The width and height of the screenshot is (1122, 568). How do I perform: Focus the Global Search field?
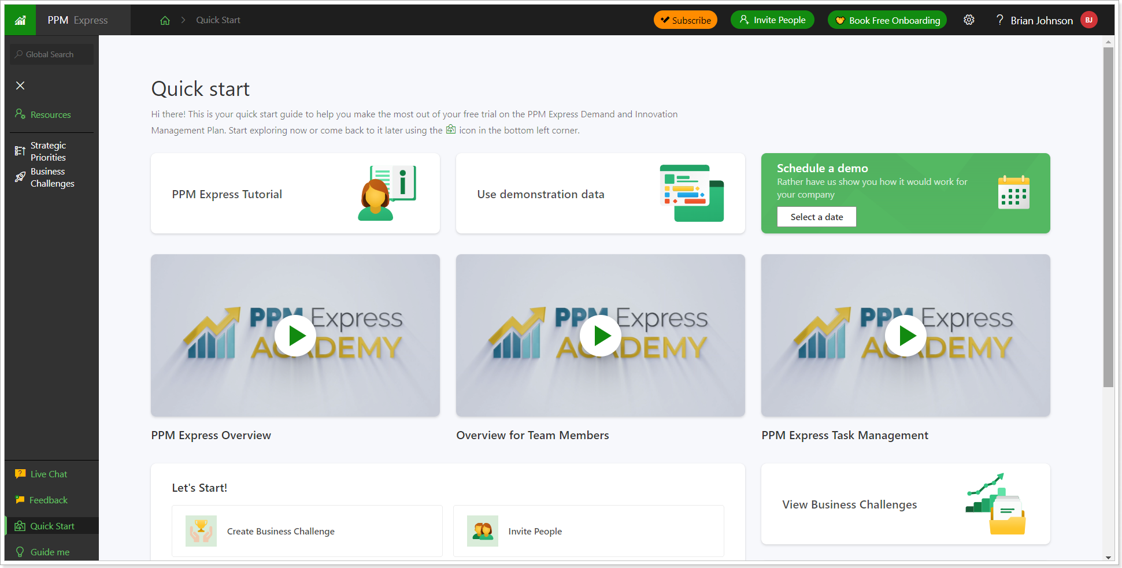coord(51,54)
